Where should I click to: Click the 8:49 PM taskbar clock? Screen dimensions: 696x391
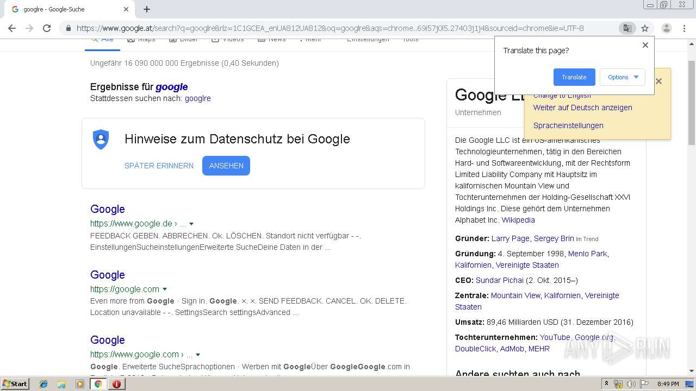tap(668, 384)
